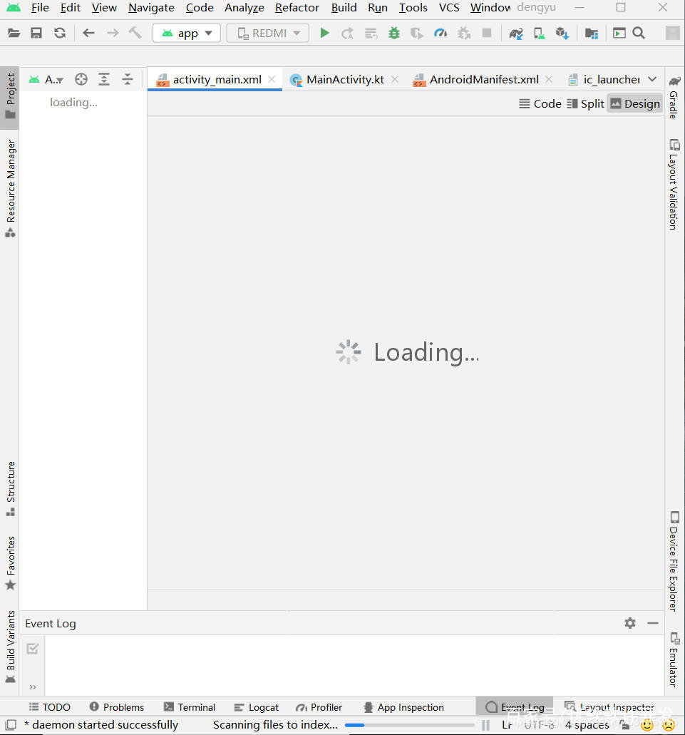Viewport: 685px width, 735px height.
Task: Toggle the Structure tool window
Action: [10, 488]
